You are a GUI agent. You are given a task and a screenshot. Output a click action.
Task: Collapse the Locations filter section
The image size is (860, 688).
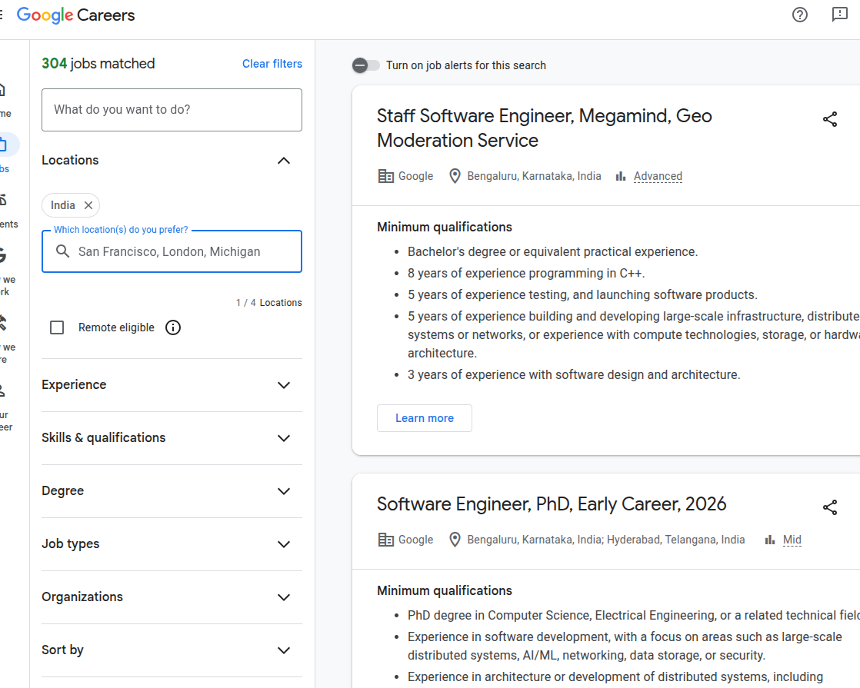coord(284,161)
